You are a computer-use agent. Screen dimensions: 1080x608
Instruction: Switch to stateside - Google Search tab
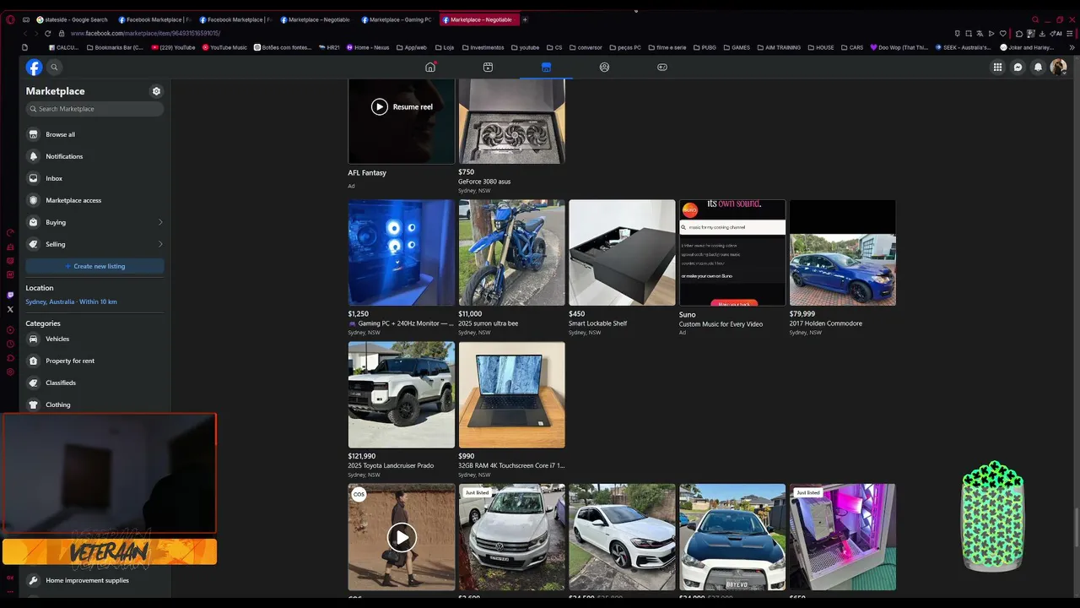[73, 19]
